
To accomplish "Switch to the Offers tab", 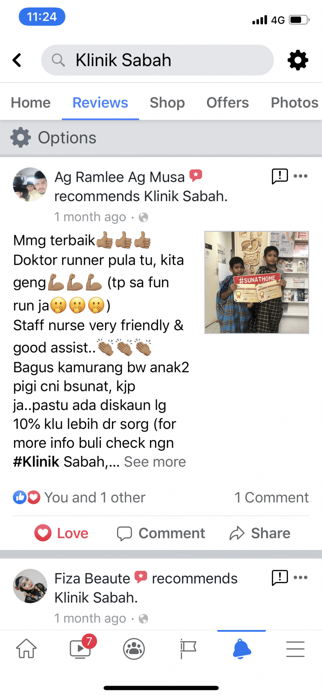I will [x=227, y=103].
